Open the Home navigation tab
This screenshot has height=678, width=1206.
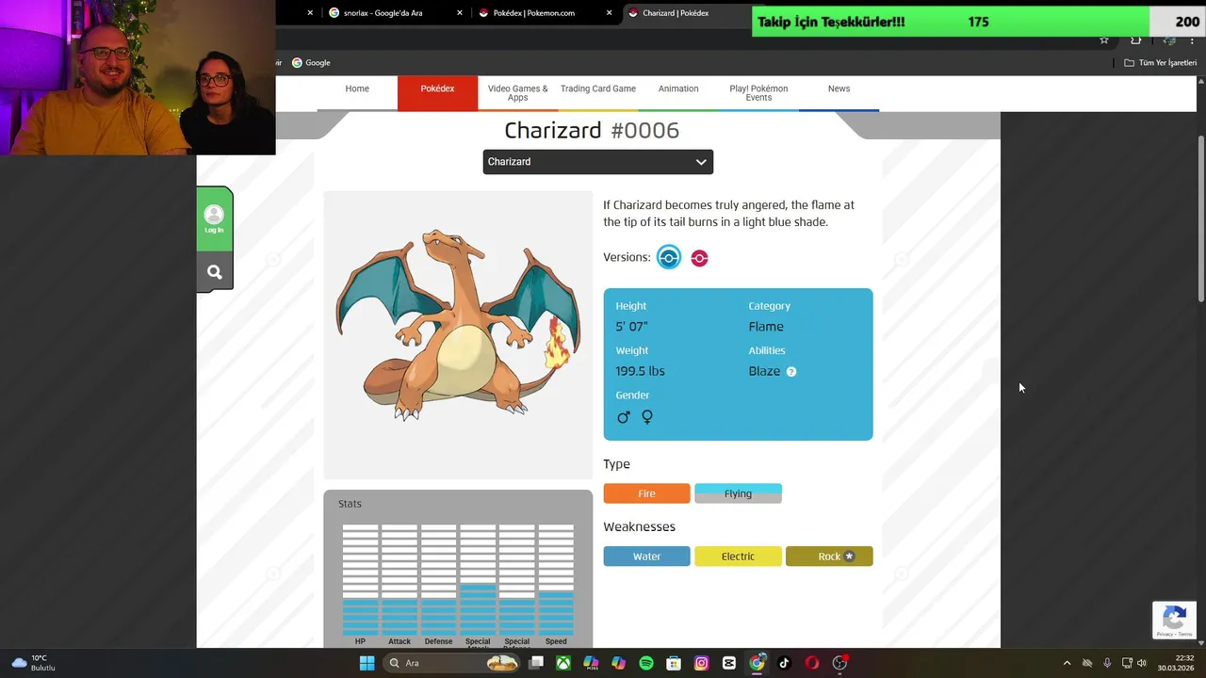pyautogui.click(x=357, y=92)
